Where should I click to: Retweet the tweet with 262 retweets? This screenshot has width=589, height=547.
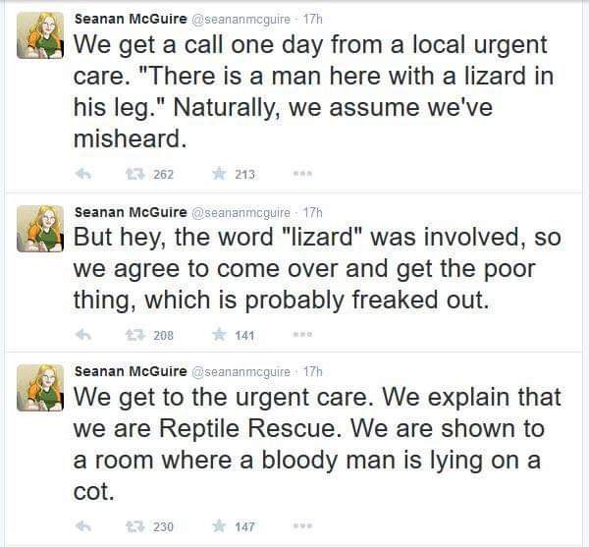(135, 174)
